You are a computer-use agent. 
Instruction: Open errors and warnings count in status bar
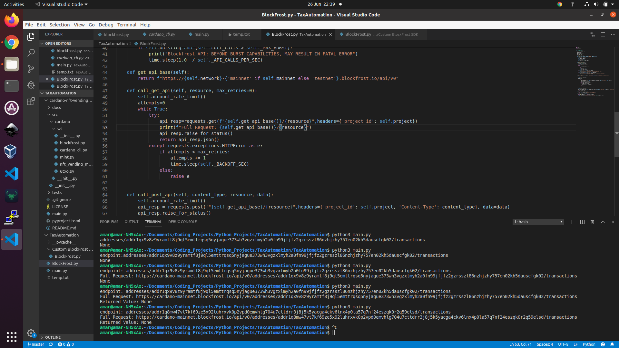[66, 344]
